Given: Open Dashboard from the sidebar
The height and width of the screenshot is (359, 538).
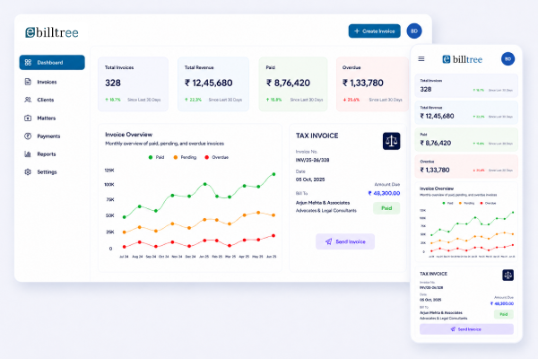Looking at the screenshot, I should [x=52, y=63].
